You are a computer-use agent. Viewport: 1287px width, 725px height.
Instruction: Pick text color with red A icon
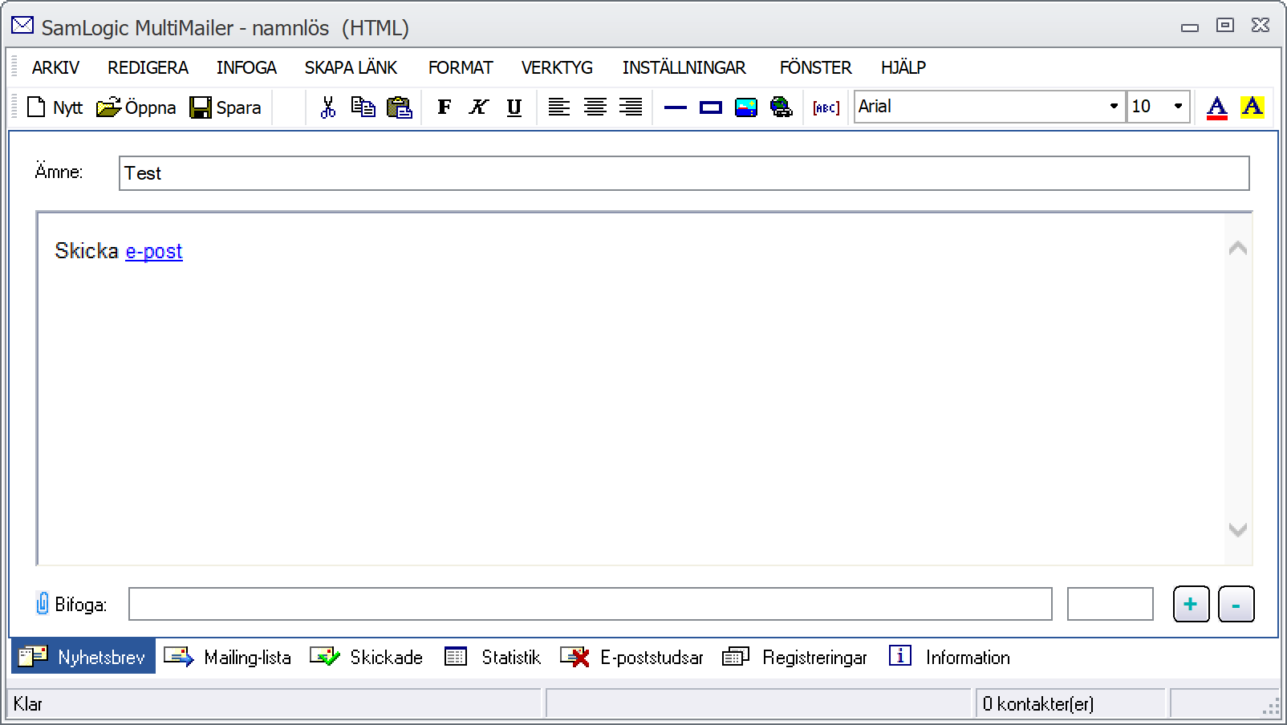tap(1217, 107)
